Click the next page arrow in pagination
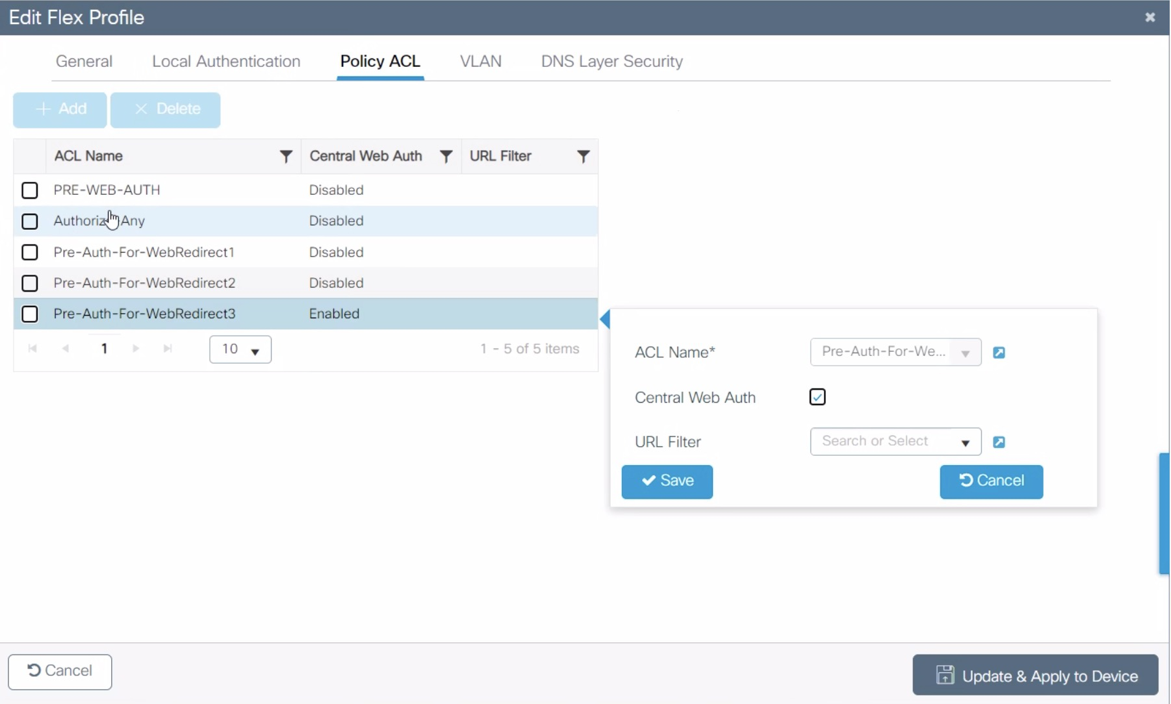 [136, 349]
